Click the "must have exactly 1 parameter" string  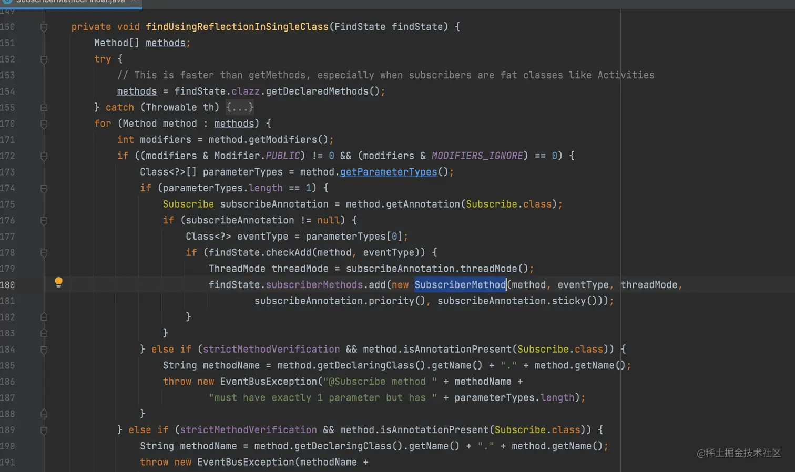[323, 397]
